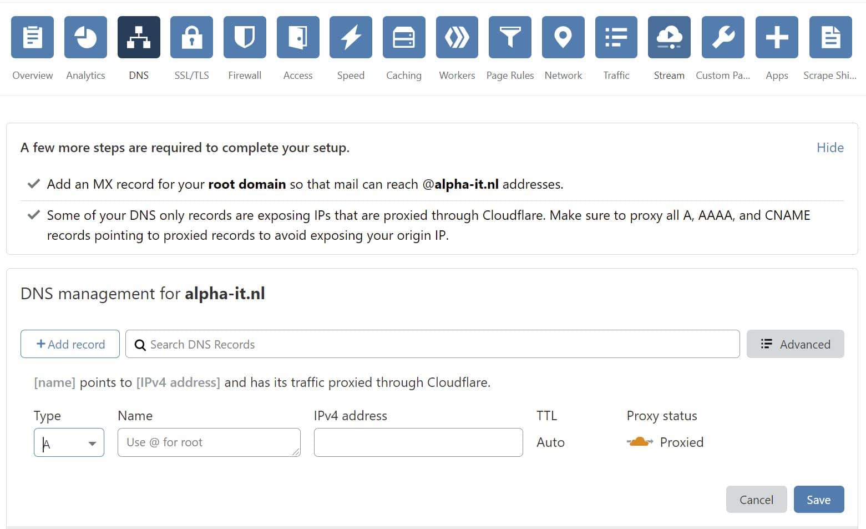Go to the Traffic tab

click(x=616, y=38)
